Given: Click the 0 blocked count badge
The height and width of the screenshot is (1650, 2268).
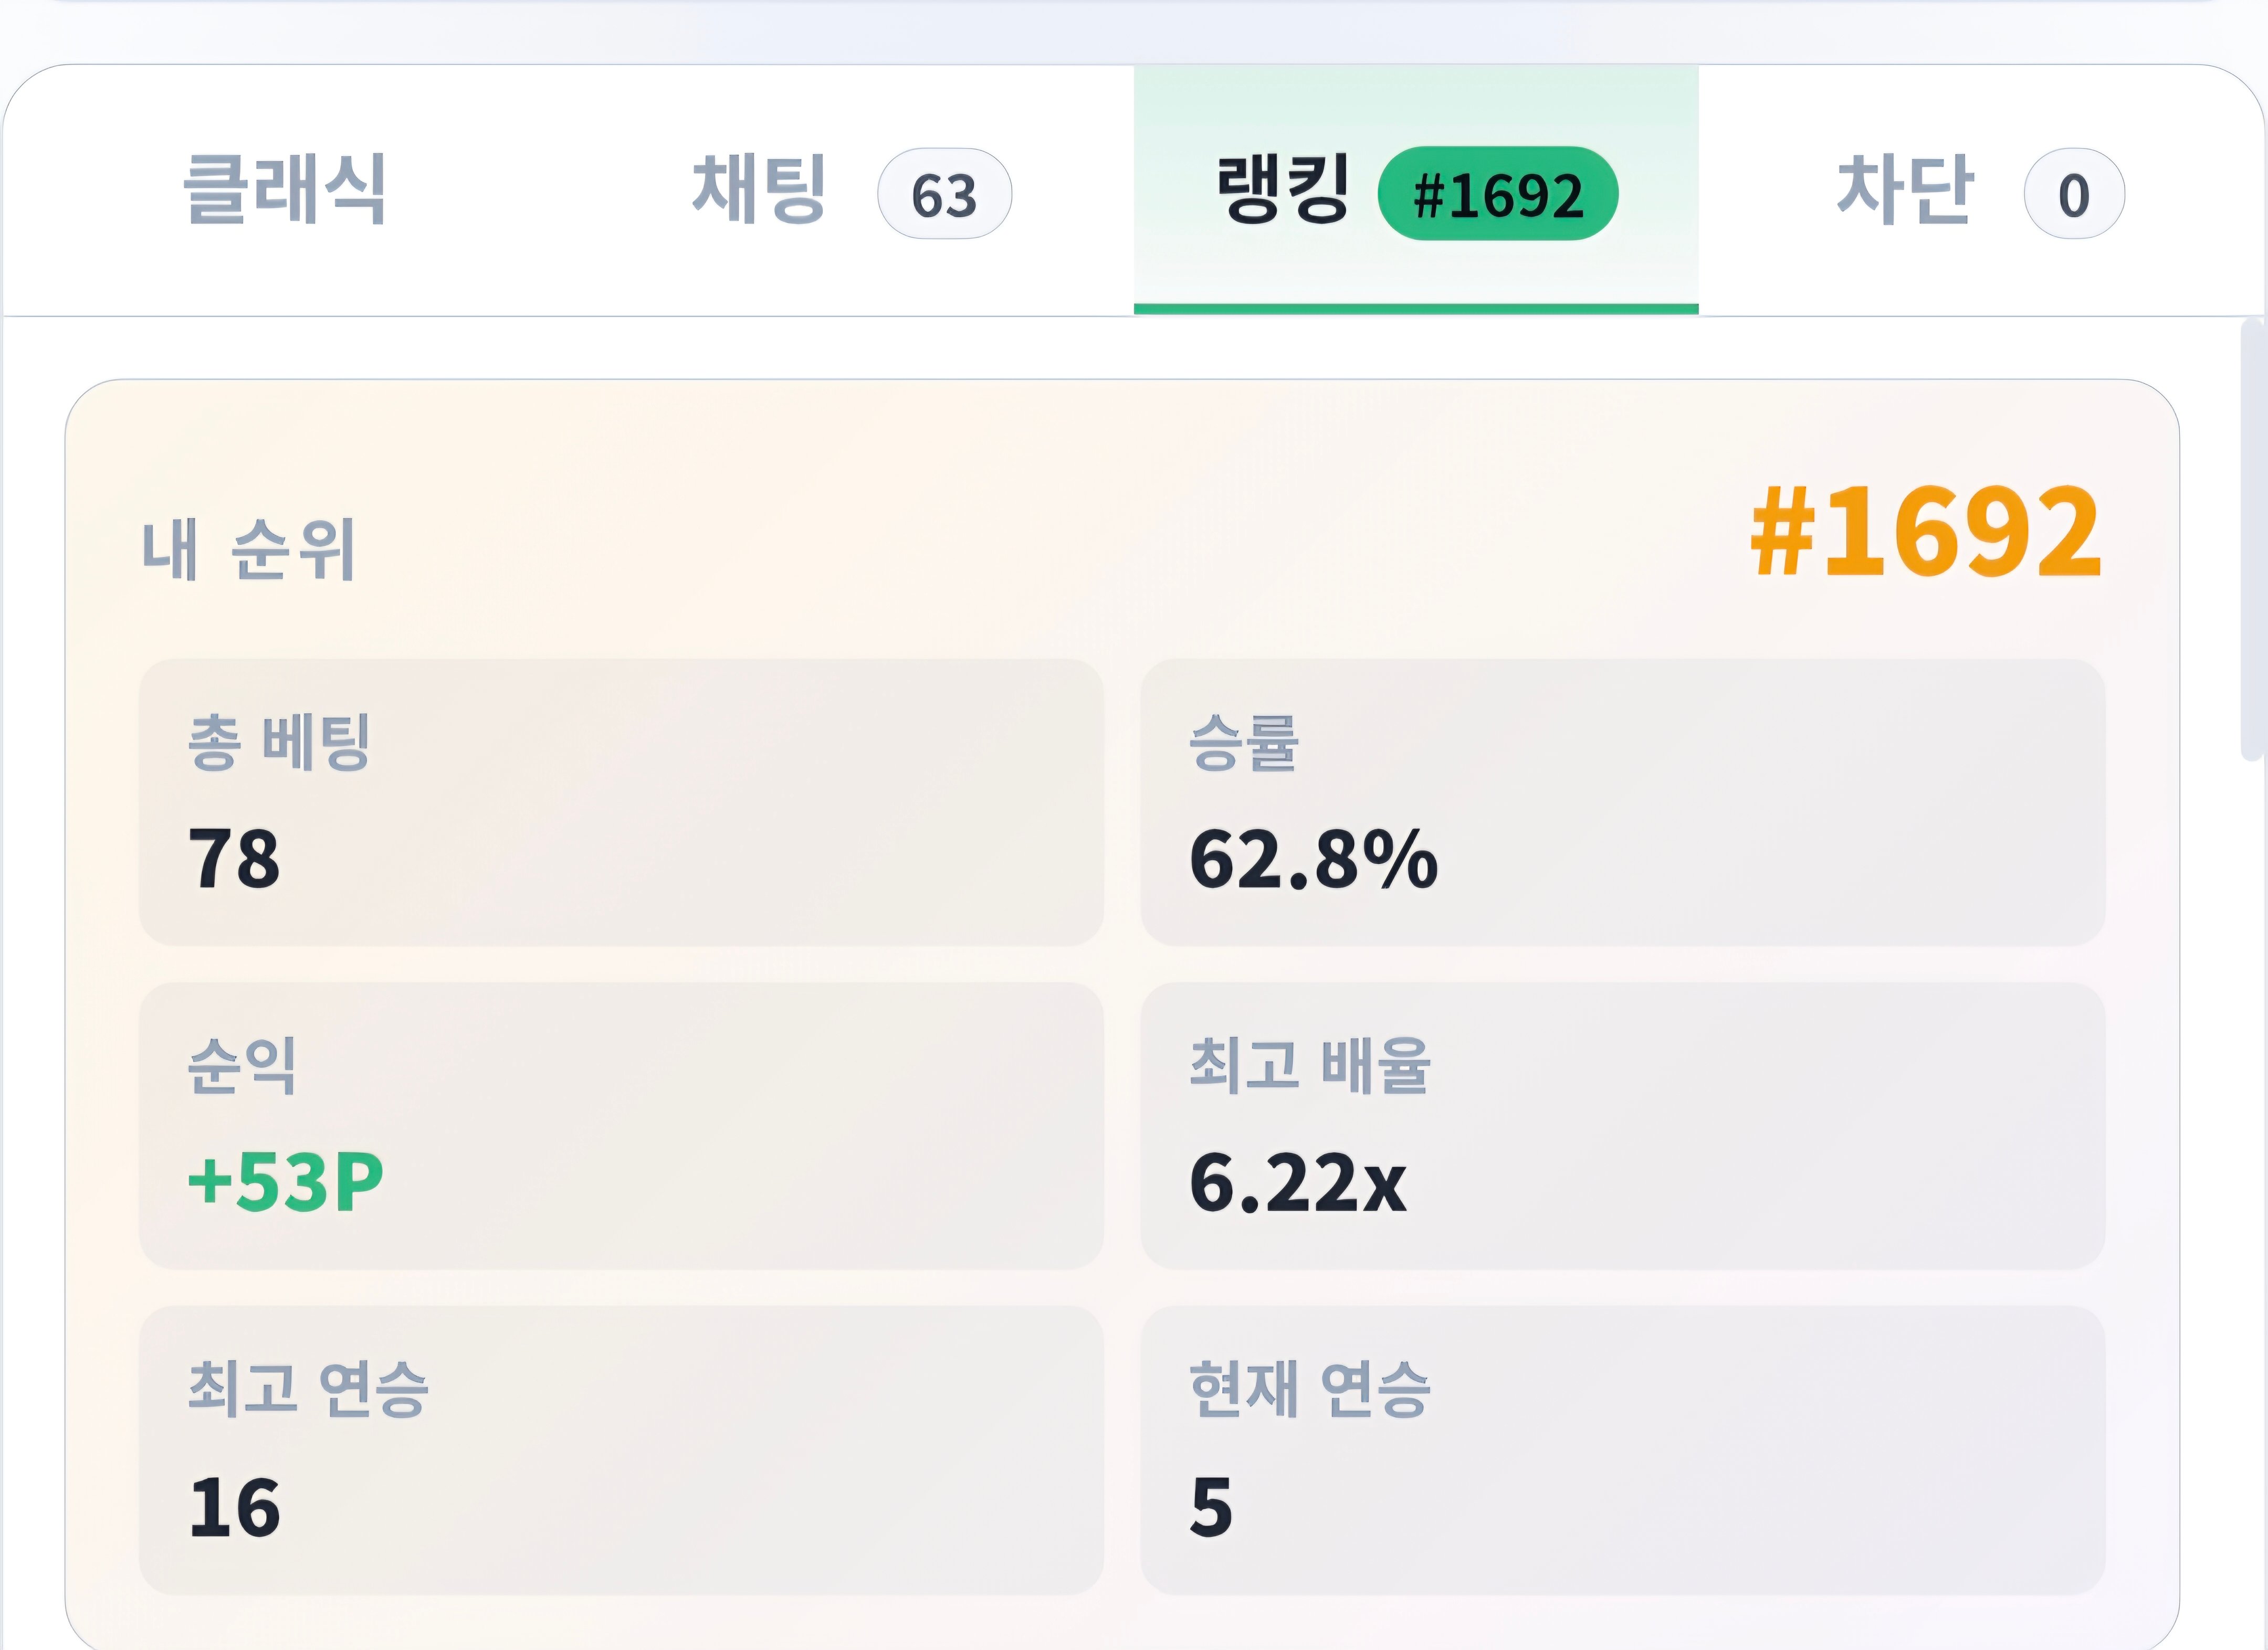Looking at the screenshot, I should (2074, 194).
